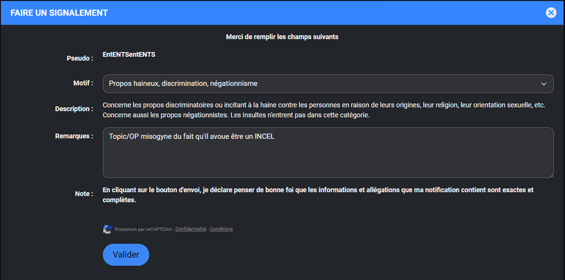Click the FAIRE UN SIGNALEMENT header title
Screen dimensions: 565x280
pos(59,13)
